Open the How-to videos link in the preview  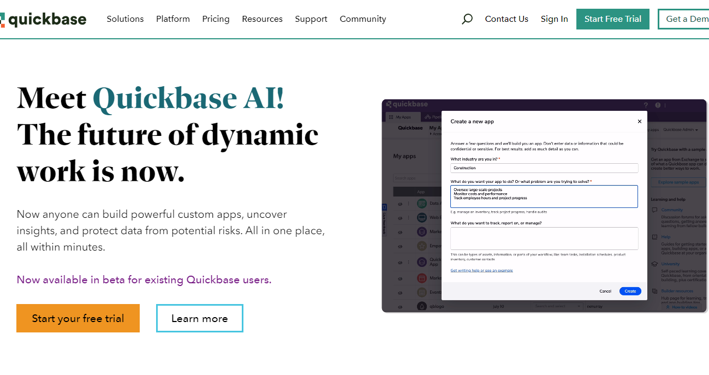click(682, 307)
